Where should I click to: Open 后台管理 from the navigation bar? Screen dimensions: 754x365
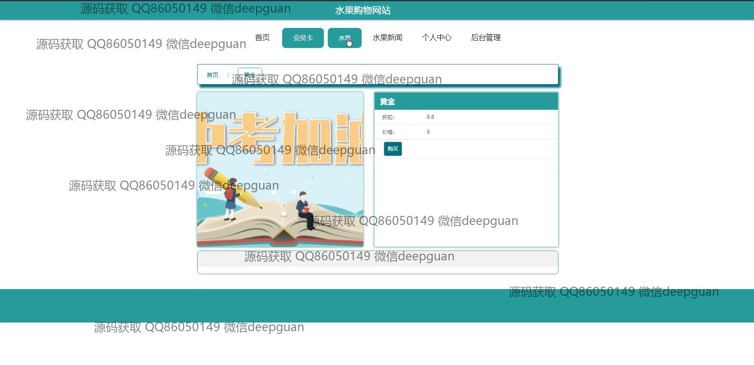pos(486,38)
